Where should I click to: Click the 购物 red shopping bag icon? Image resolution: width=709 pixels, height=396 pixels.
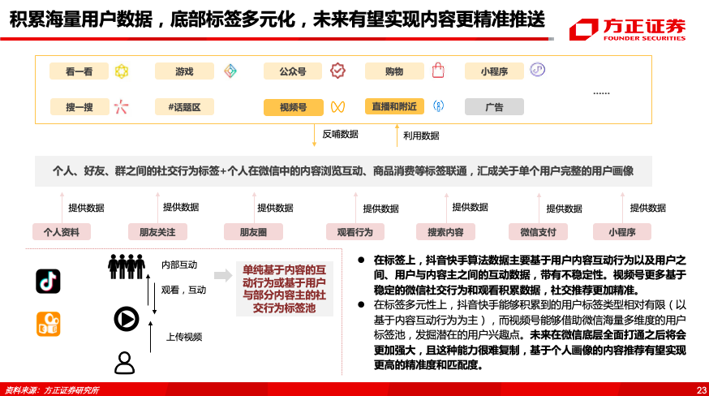pos(438,70)
